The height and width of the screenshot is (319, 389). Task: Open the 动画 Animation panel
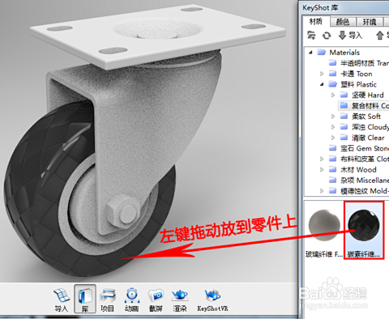[132, 300]
